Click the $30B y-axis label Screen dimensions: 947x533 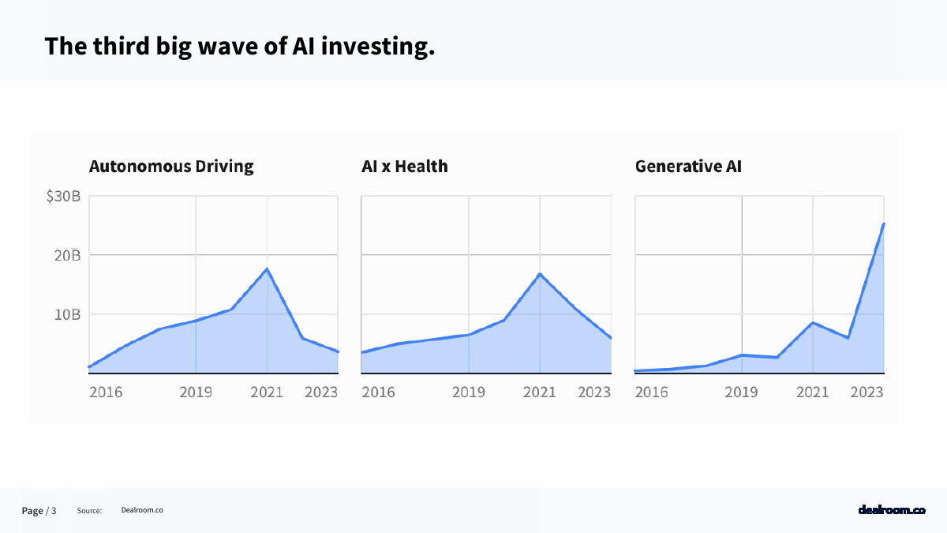[x=63, y=197]
